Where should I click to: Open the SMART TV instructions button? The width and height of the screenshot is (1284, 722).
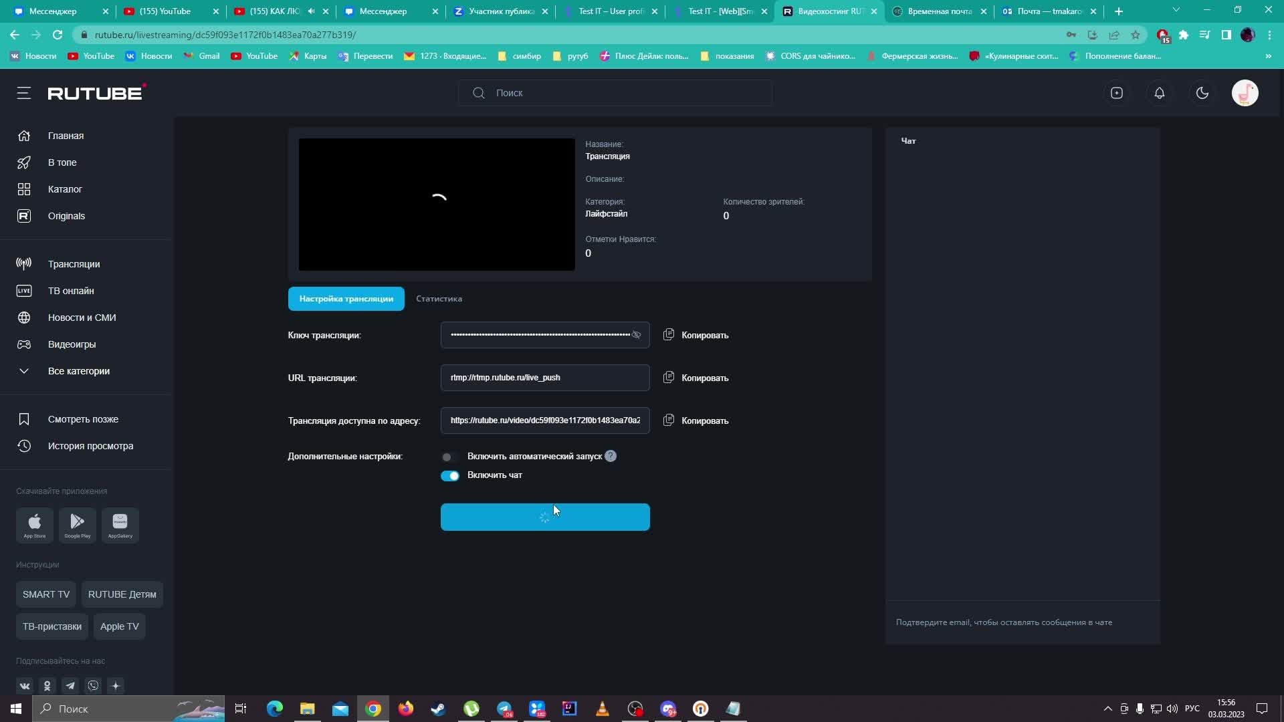pyautogui.click(x=45, y=594)
